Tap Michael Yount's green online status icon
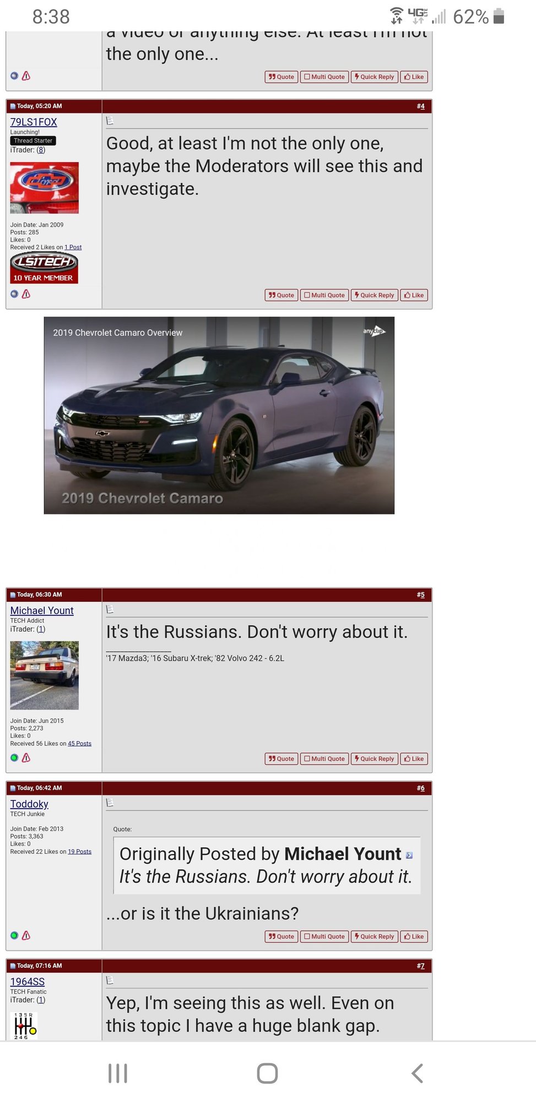Screen dimensions: 536x1103 pos(14,758)
